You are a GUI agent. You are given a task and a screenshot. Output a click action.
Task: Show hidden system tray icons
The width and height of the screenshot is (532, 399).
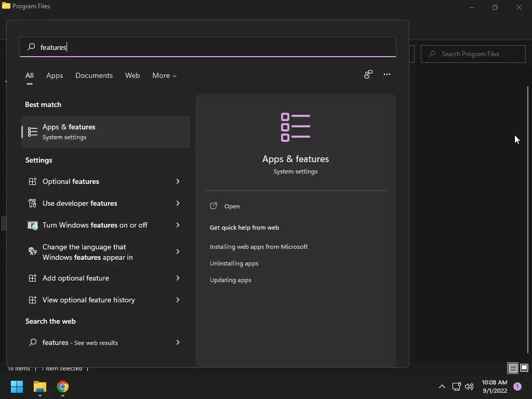[442, 387]
